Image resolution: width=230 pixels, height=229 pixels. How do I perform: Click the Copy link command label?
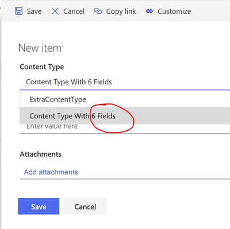(121, 11)
